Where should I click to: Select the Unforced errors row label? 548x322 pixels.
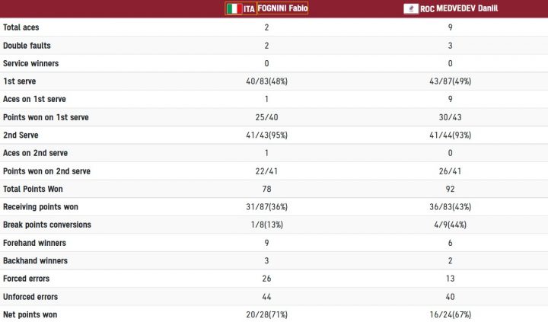click(x=30, y=296)
